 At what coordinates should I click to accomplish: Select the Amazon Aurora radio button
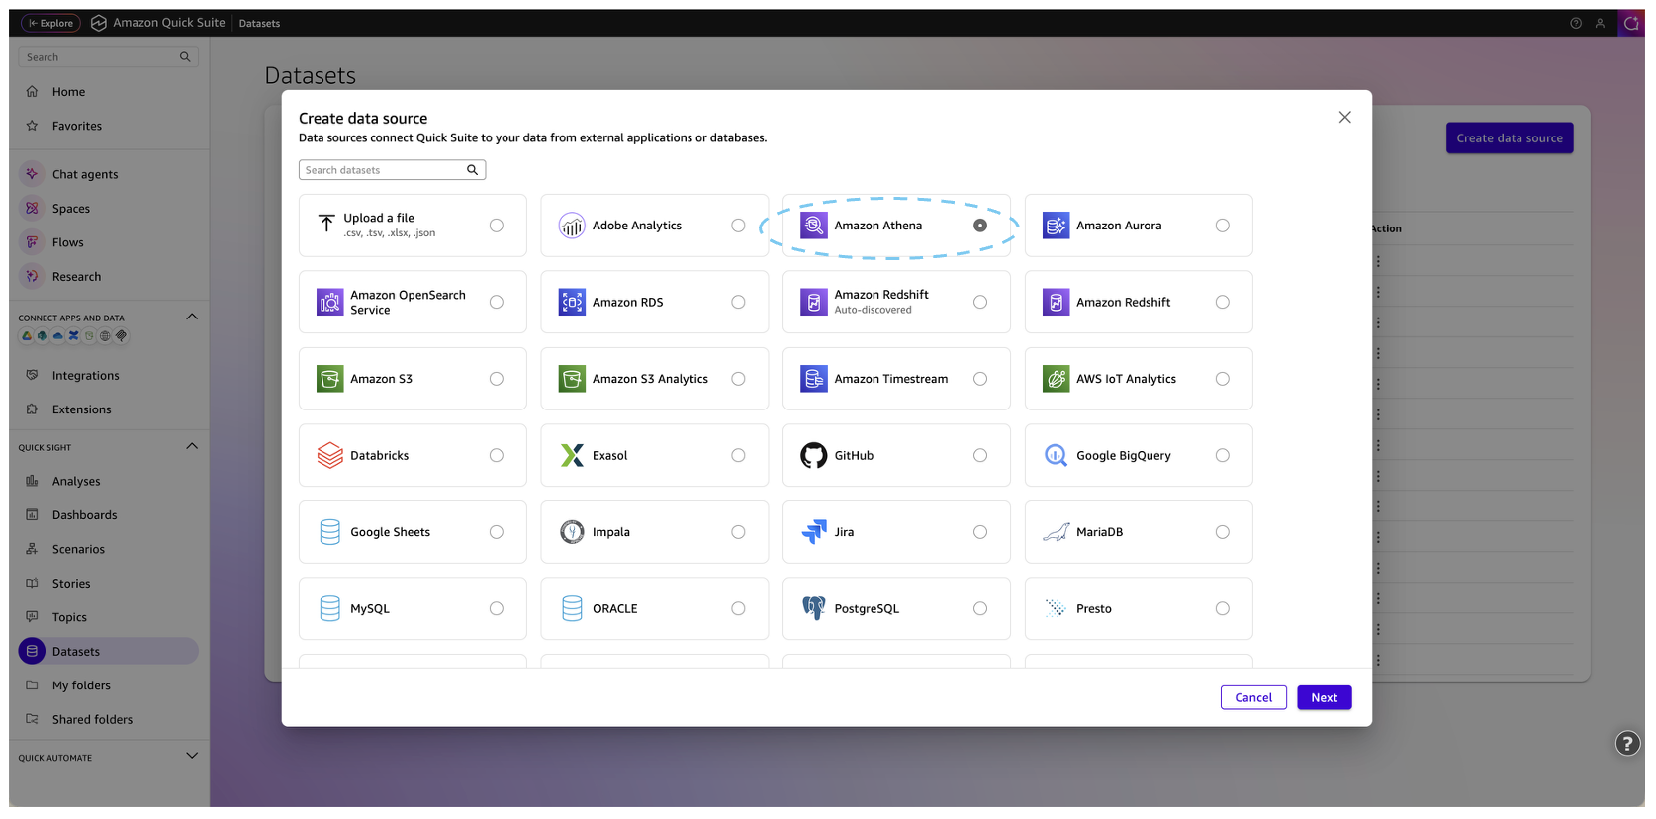(x=1223, y=226)
